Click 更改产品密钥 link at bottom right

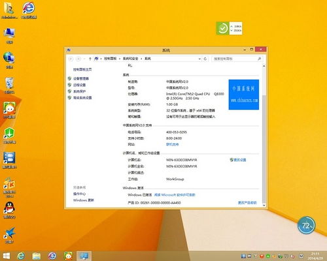tap(247, 203)
